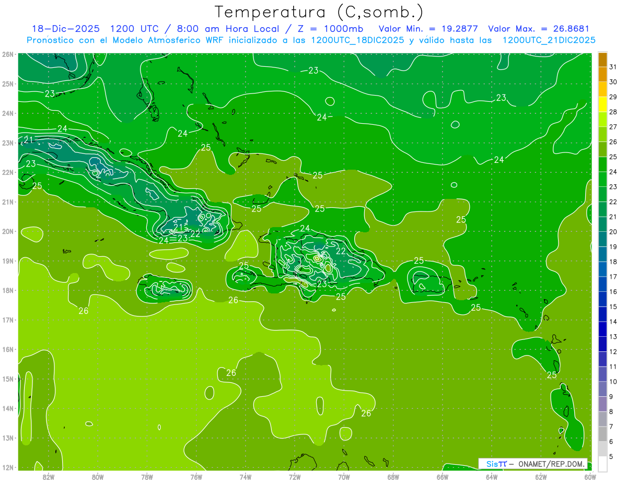The image size is (627, 484).
Task: Click the orange-brown colorbar swatch above 31
Action: [602, 60]
